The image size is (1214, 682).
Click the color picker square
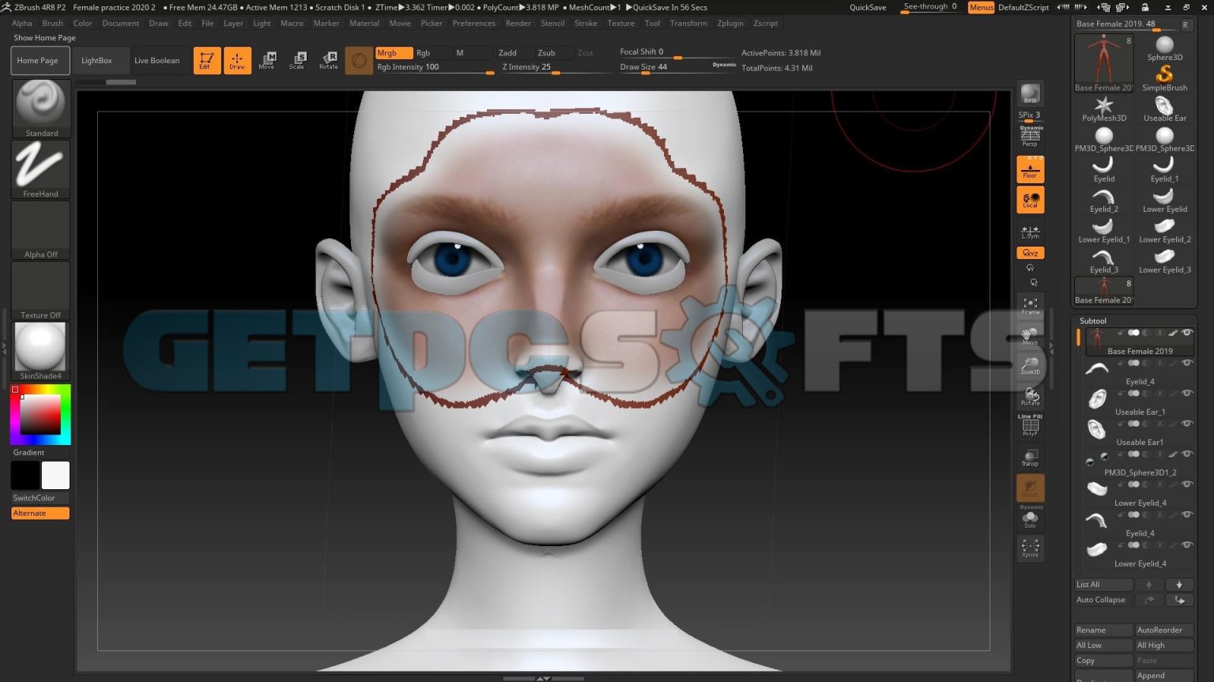40,415
